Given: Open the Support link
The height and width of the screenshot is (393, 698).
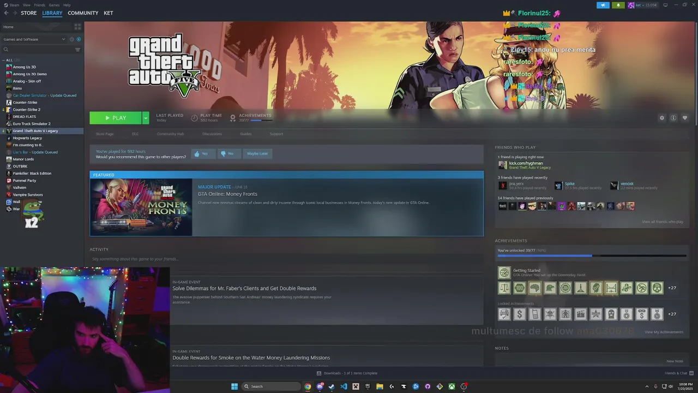Looking at the screenshot, I should pyautogui.click(x=276, y=134).
